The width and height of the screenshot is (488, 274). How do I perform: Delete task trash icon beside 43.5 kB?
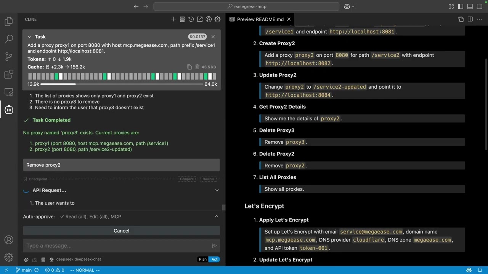pyautogui.click(x=197, y=67)
